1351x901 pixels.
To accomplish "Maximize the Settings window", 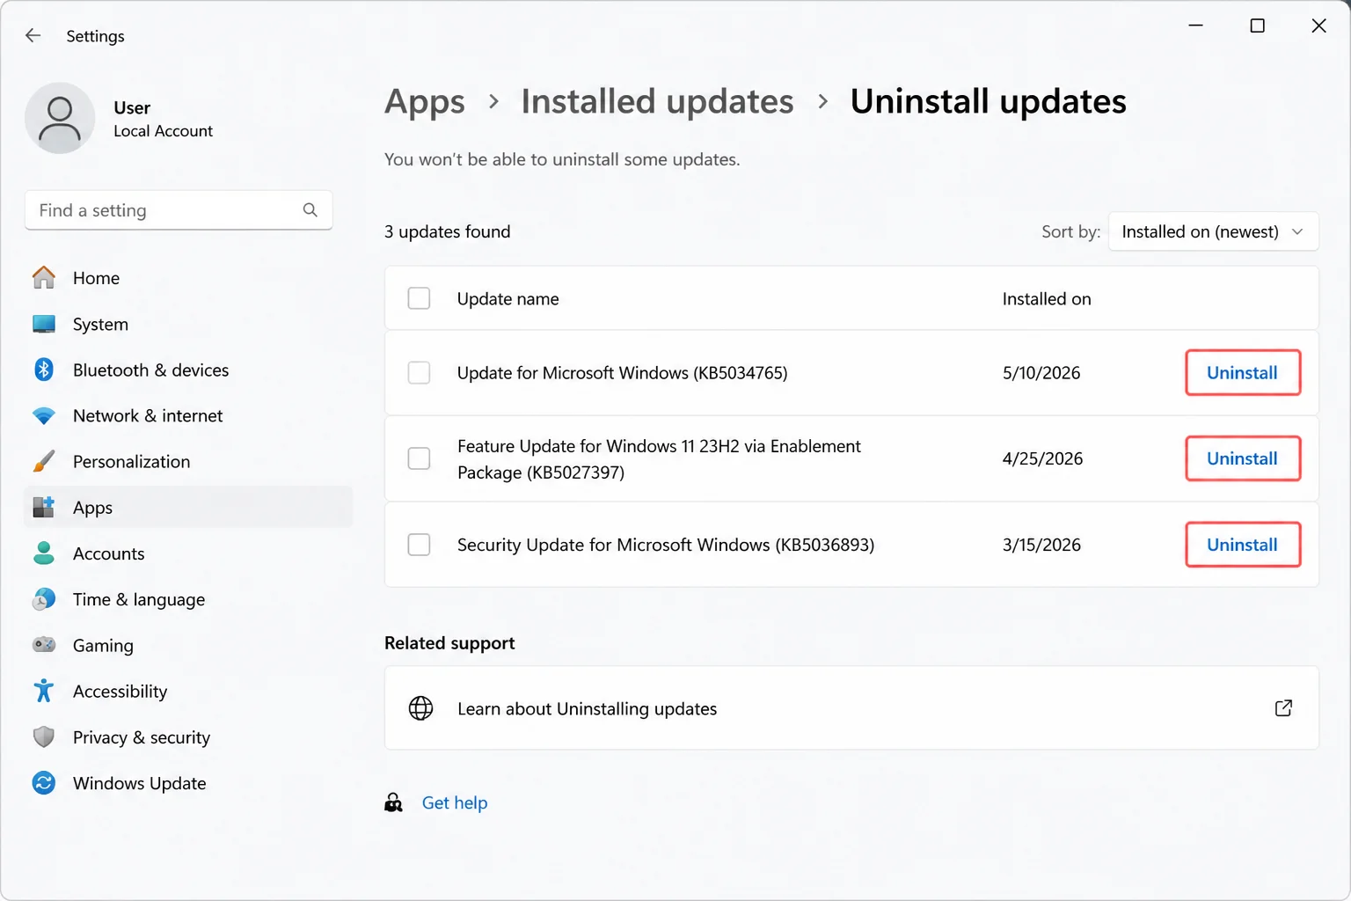I will click(x=1257, y=26).
